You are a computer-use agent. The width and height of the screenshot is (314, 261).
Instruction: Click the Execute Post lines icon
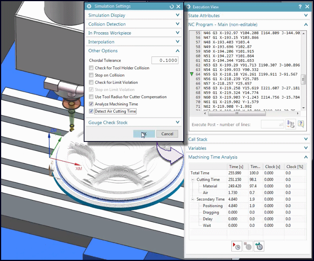[x=291, y=124]
